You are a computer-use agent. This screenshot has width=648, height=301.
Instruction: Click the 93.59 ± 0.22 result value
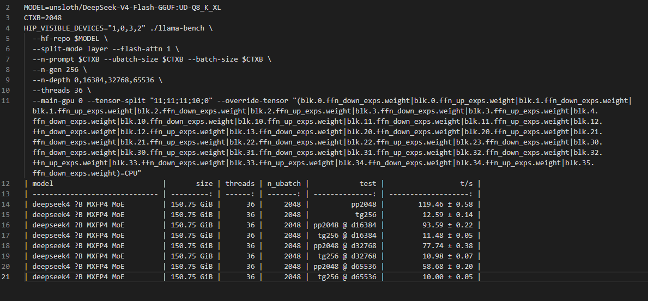(447, 225)
